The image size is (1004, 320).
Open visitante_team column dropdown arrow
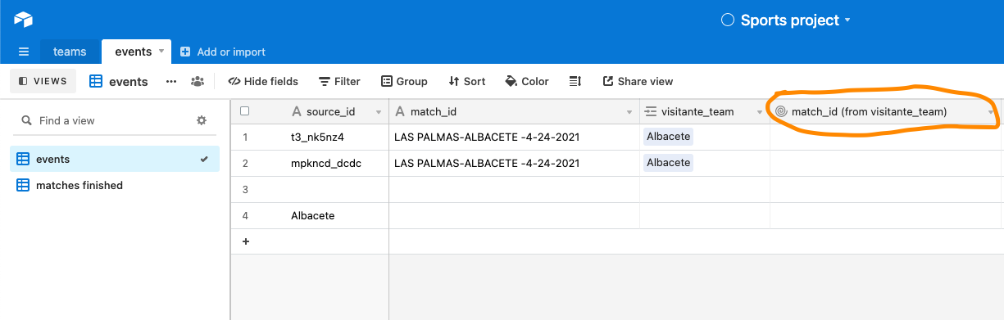pos(760,112)
